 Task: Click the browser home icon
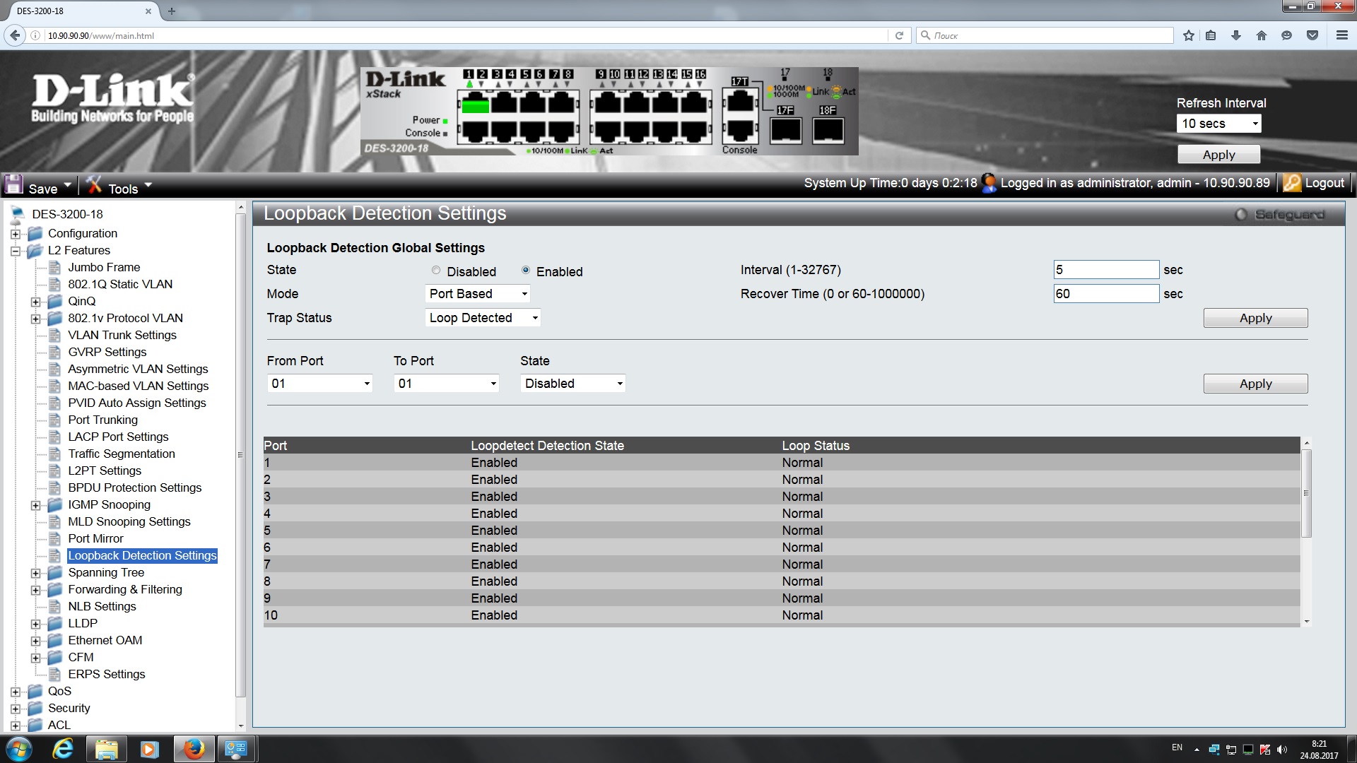pyautogui.click(x=1262, y=35)
